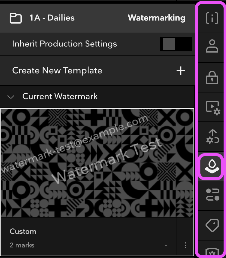
Task: Open the info panel icon in sidebar
Action: pyautogui.click(x=212, y=18)
